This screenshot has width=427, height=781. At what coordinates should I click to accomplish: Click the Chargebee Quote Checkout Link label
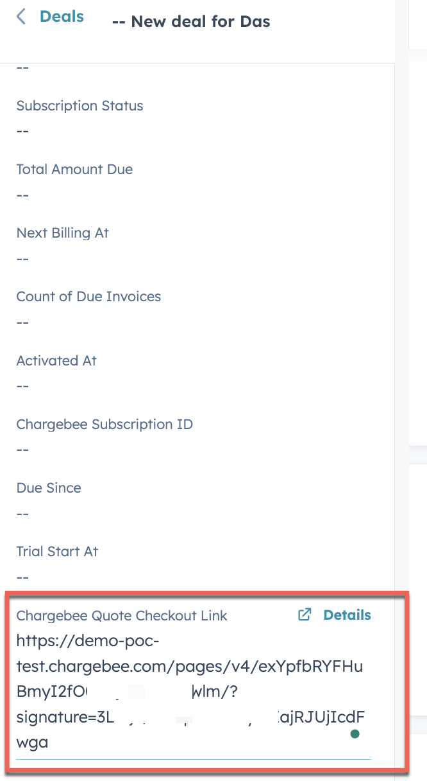pos(122,616)
